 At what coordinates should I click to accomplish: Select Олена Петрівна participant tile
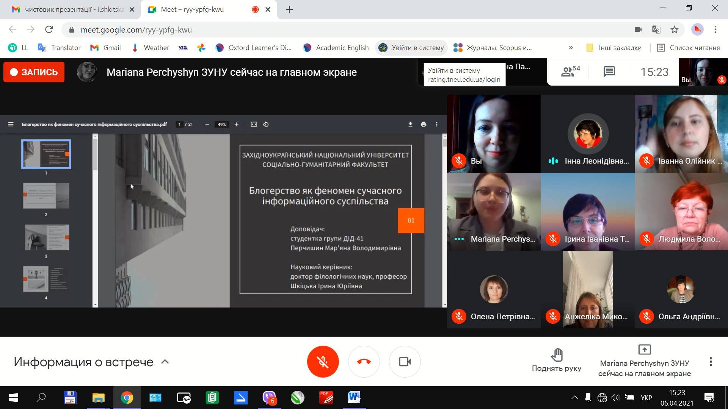[x=494, y=289]
